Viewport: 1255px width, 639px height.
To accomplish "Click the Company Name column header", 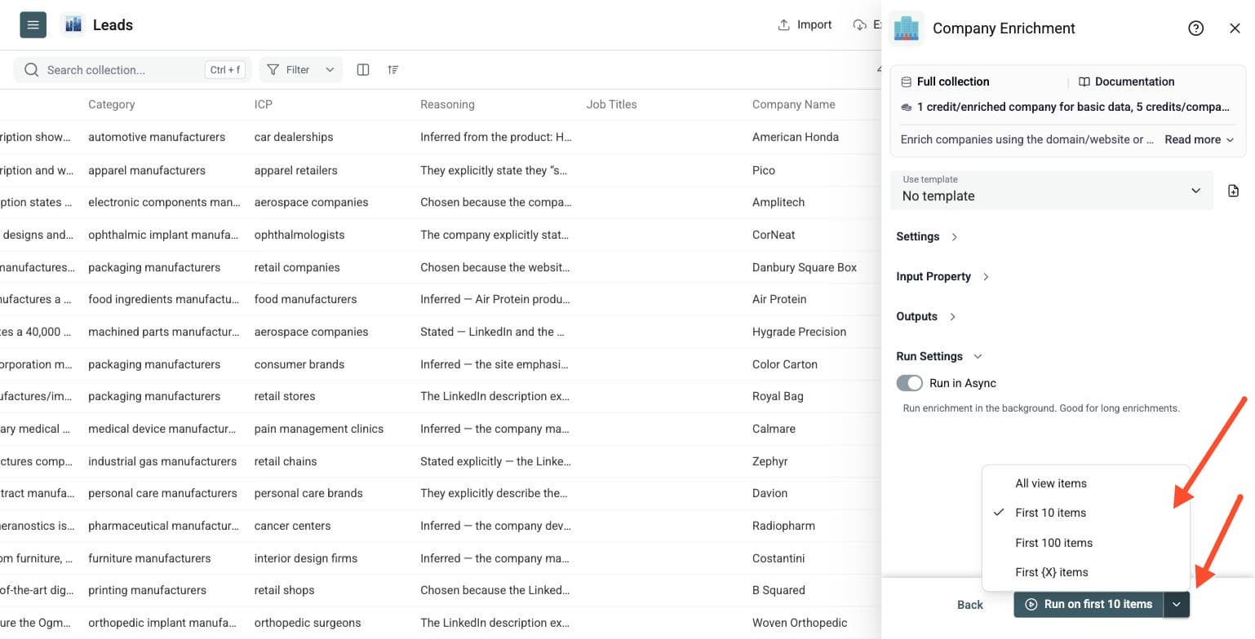I will tap(794, 104).
